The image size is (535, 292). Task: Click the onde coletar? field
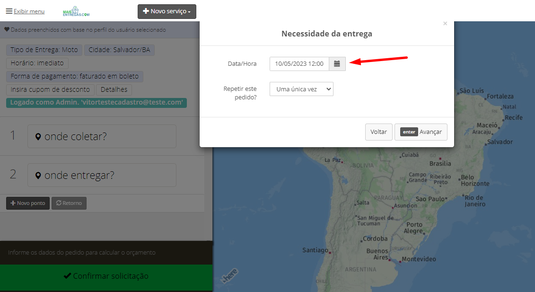pyautogui.click(x=102, y=136)
